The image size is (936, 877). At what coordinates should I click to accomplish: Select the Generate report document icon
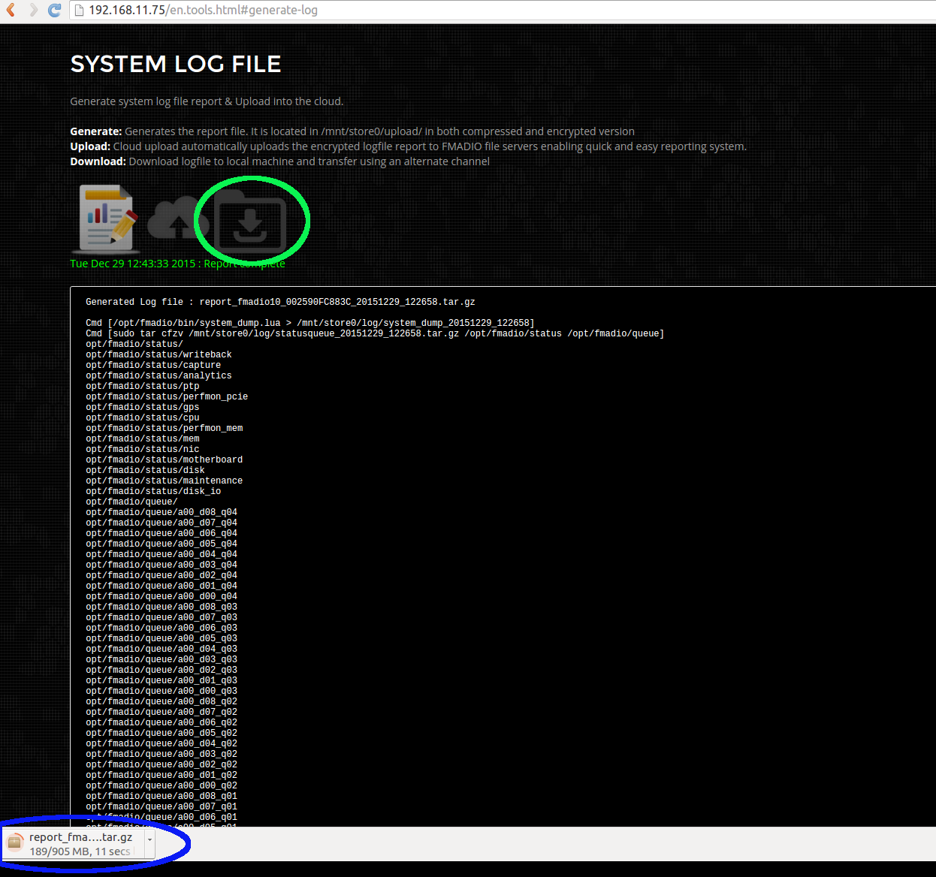[x=104, y=218]
